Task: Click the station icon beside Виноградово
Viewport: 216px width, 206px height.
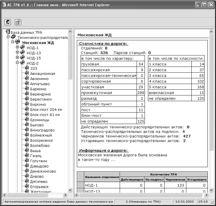Action: pos(27,129)
